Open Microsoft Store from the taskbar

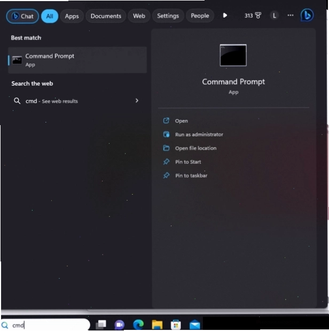click(x=176, y=325)
